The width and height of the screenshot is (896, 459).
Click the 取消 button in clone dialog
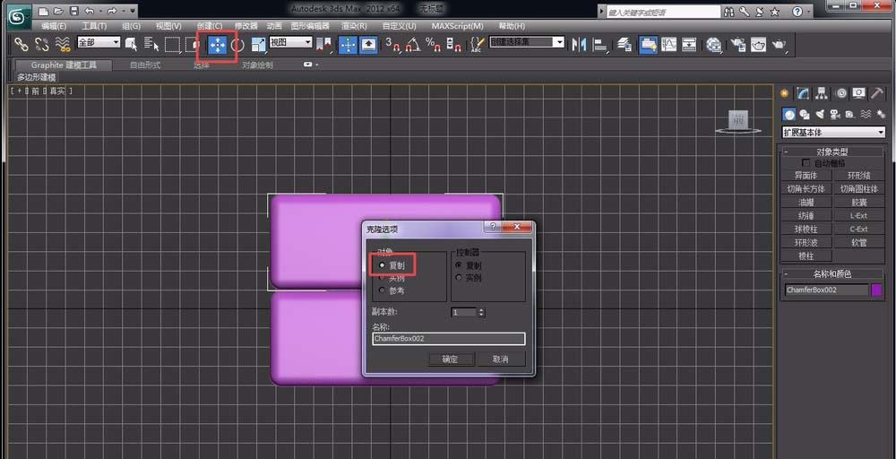tap(500, 359)
